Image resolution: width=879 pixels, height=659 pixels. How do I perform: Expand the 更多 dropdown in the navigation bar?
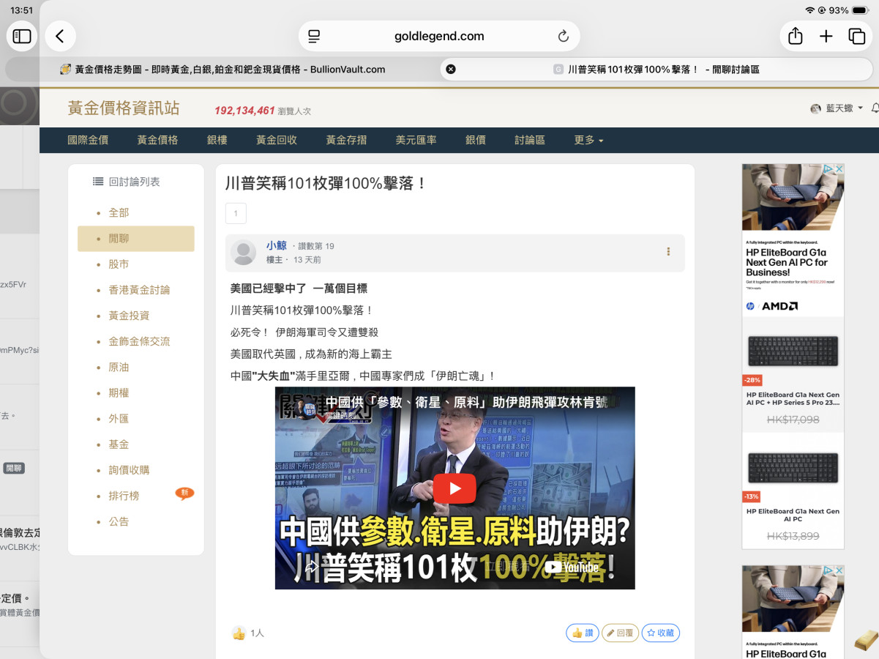[589, 140]
